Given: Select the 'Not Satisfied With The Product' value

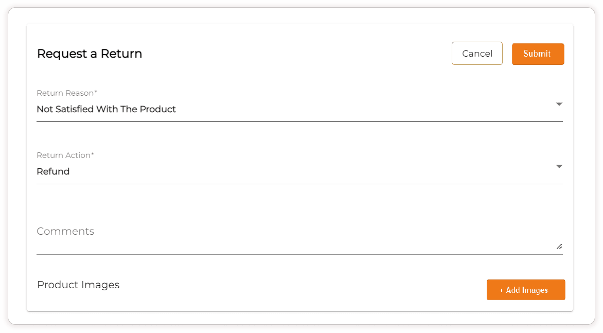Looking at the screenshot, I should click(x=107, y=109).
